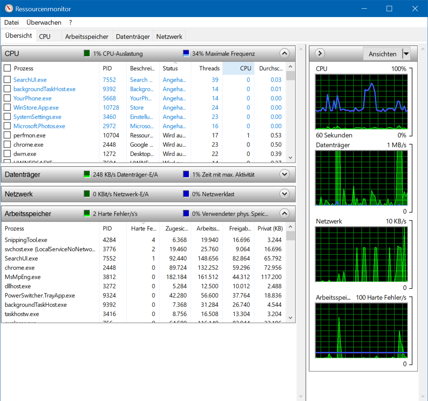Click the Datenträger section header title
Viewport: 428px width, 401px height.
[x=23, y=175]
